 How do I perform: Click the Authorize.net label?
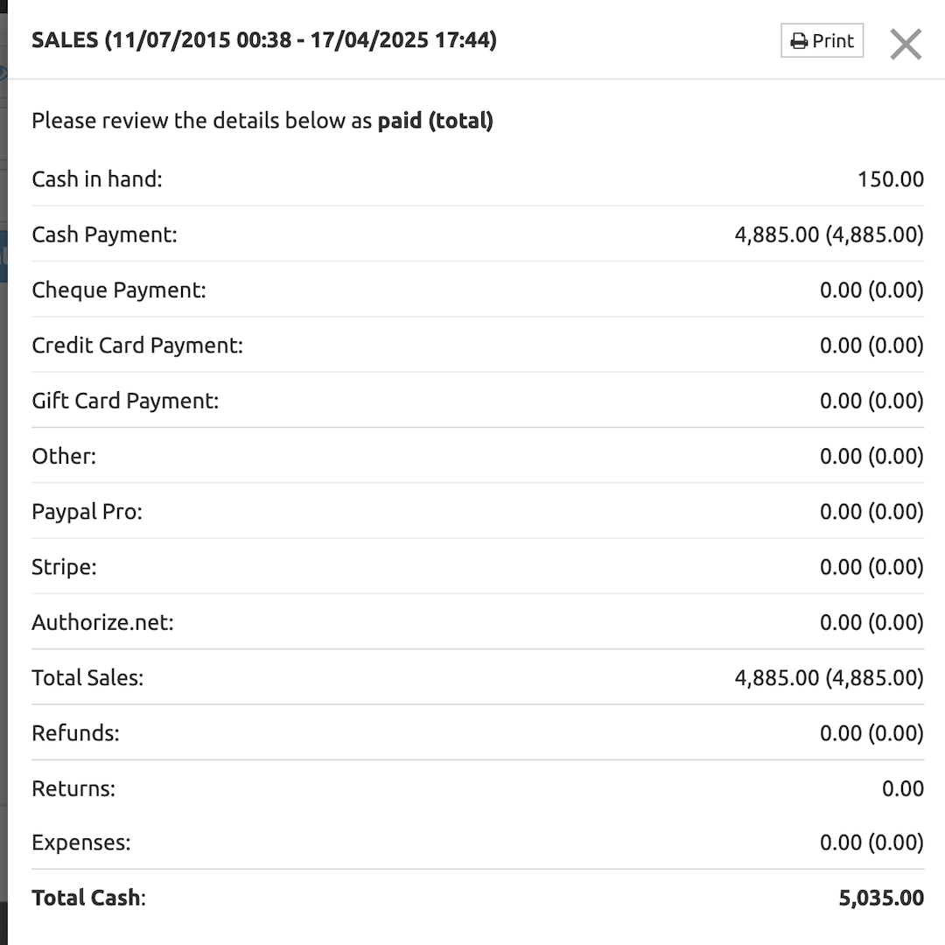tap(102, 622)
